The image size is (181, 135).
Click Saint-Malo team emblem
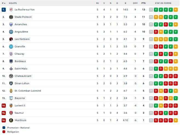click(11, 69)
